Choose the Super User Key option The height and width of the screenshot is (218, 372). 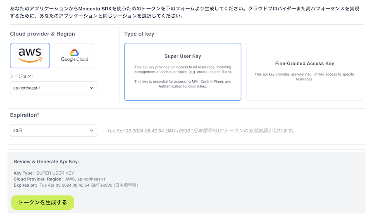pyautogui.click(x=183, y=72)
